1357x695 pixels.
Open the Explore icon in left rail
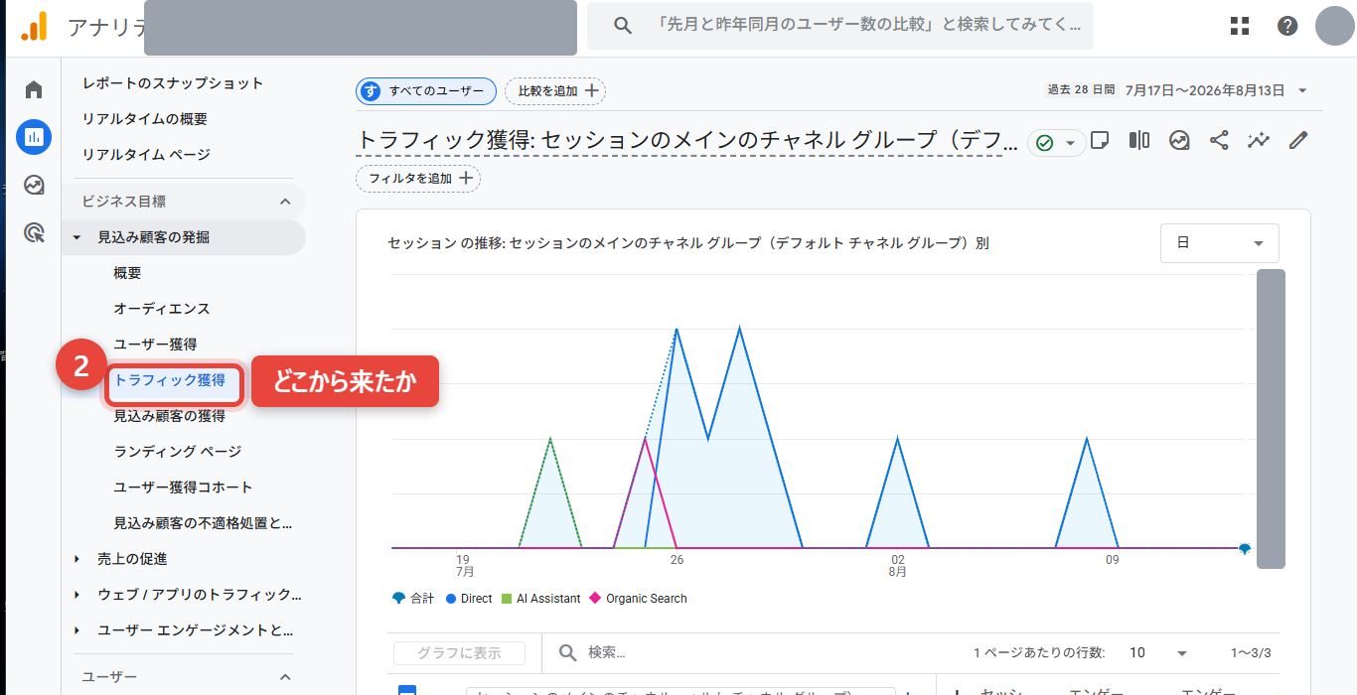click(x=34, y=185)
